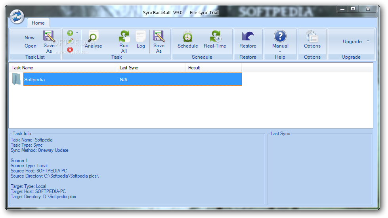Open the Manual help icon
The width and height of the screenshot is (388, 218).
280,36
